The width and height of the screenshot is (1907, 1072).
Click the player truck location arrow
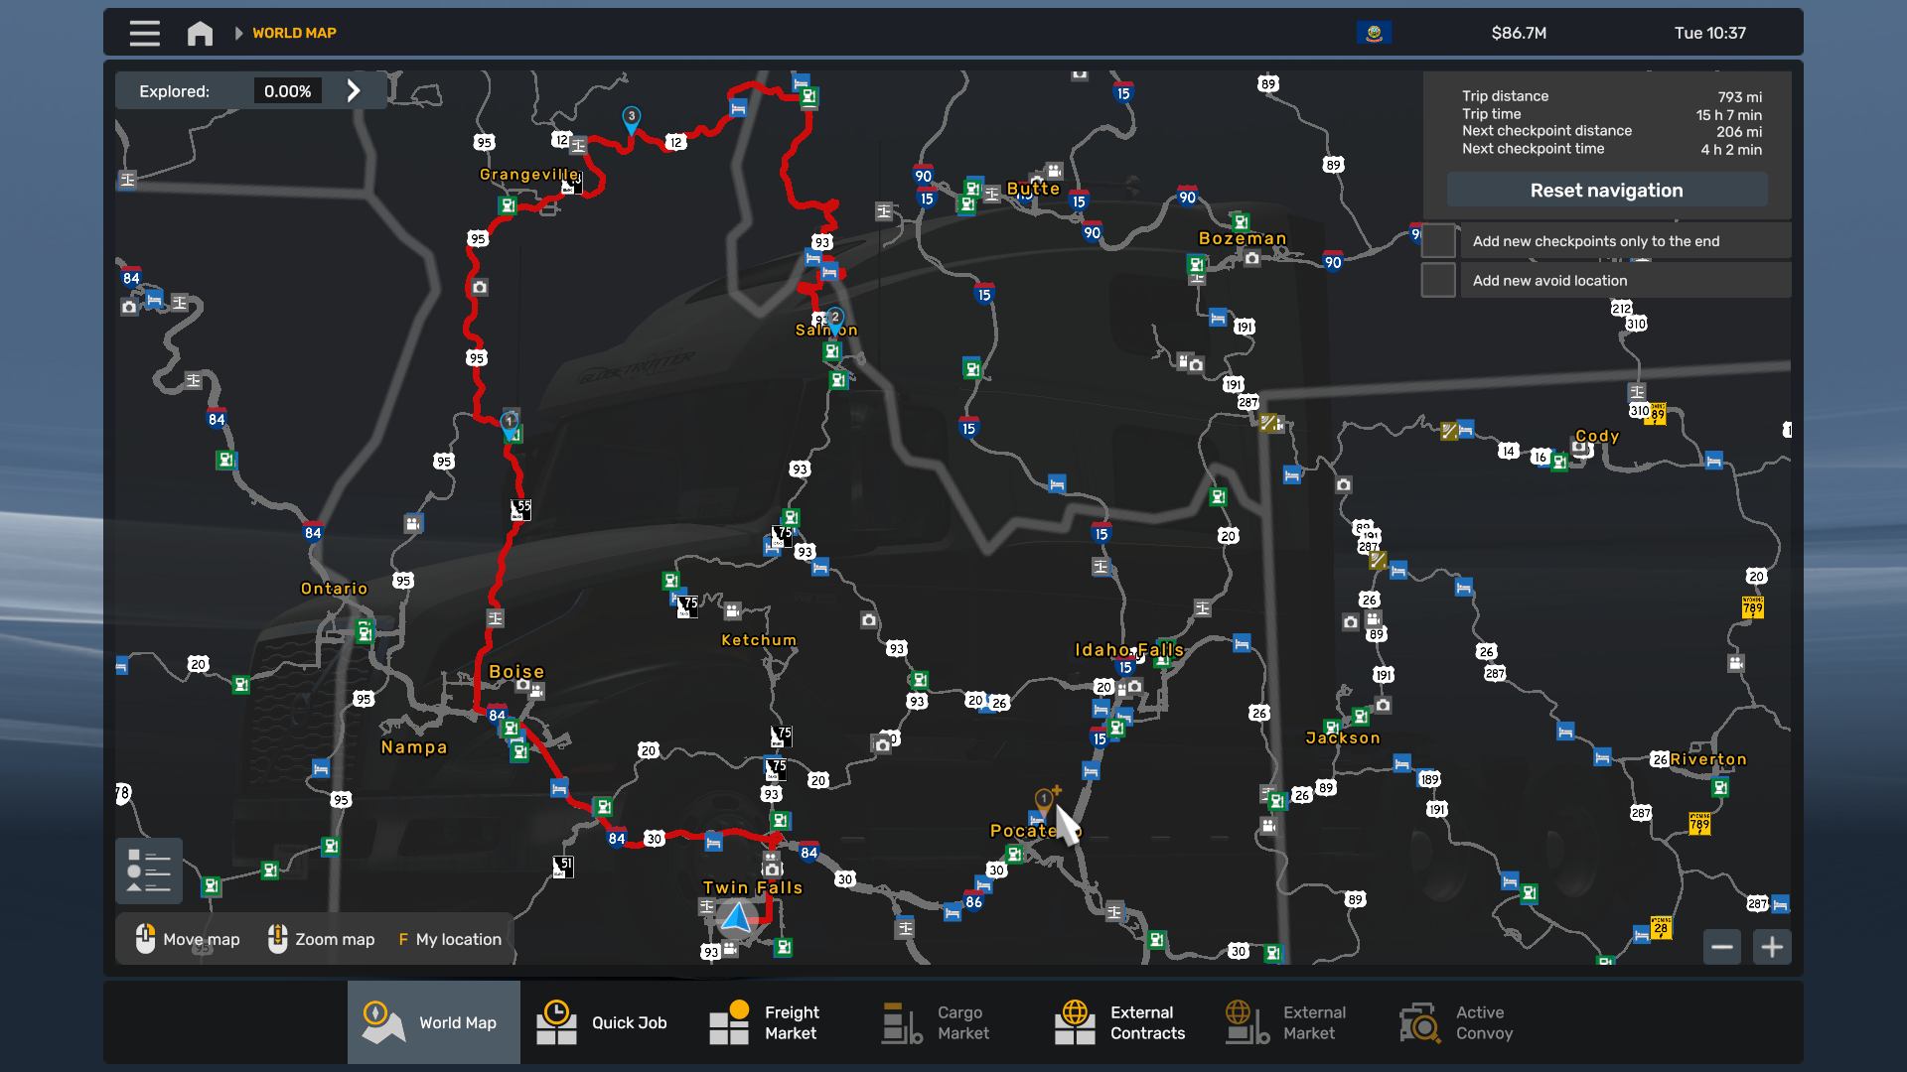pos(736,918)
